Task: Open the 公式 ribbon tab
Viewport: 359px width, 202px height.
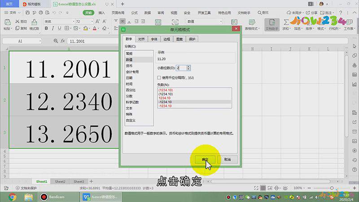Action: pyautogui.click(x=134, y=13)
